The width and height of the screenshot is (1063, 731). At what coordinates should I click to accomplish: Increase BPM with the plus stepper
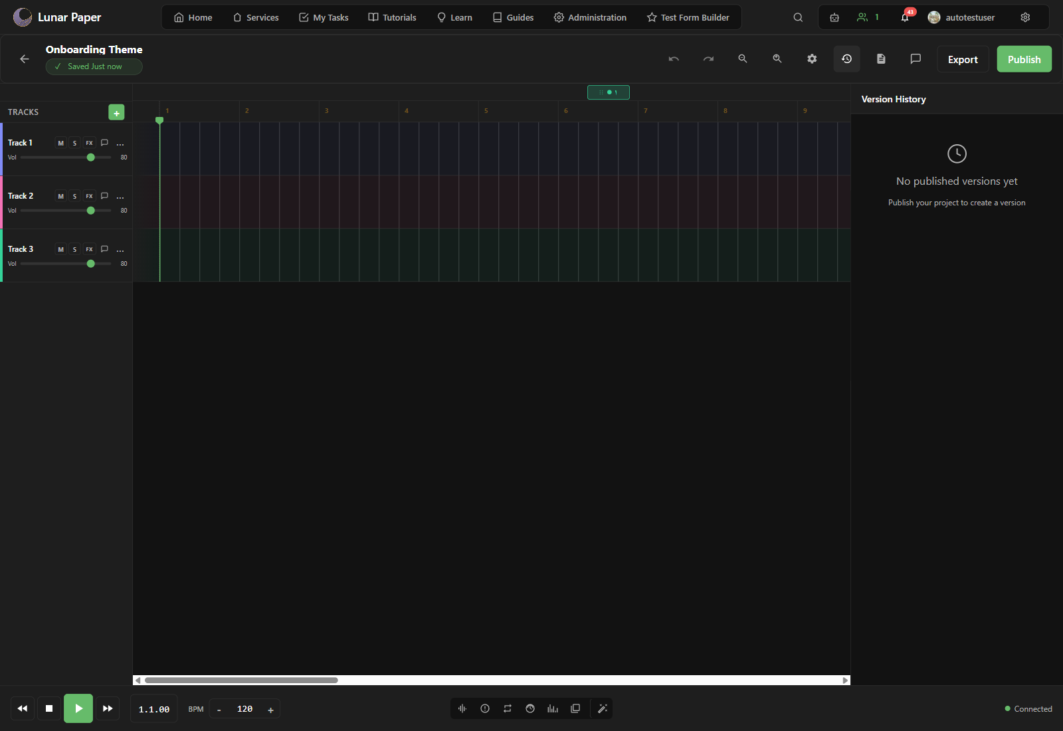click(x=270, y=710)
